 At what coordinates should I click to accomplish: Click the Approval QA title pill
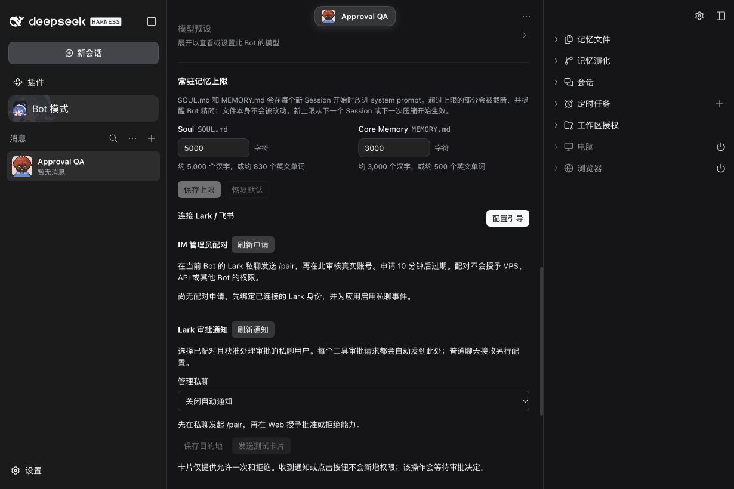pyautogui.click(x=355, y=17)
